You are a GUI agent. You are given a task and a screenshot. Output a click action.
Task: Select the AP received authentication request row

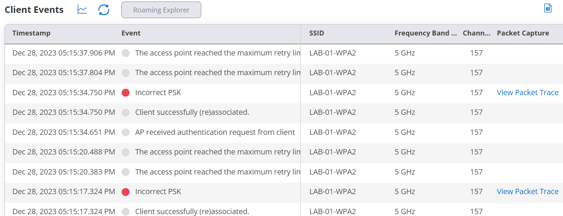click(215, 132)
